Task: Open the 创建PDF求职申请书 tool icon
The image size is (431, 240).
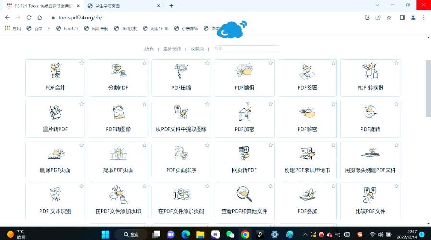Action: click(307, 154)
